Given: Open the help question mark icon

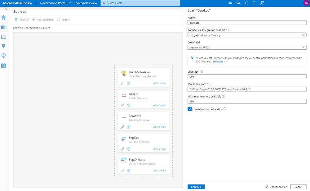Looking at the screenshot, I should click(x=254, y=3).
